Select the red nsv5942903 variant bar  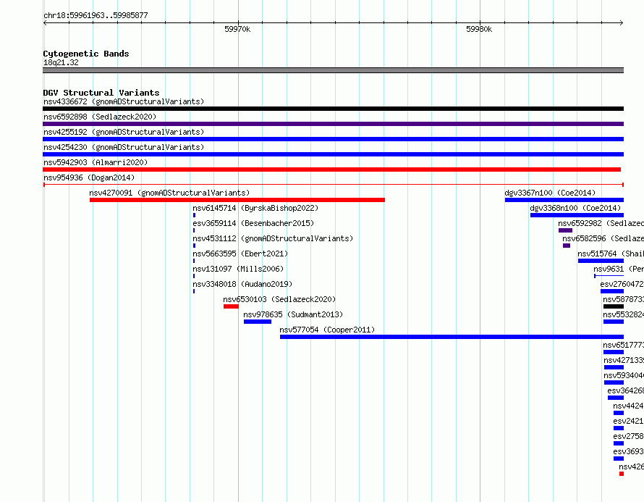tap(332, 170)
